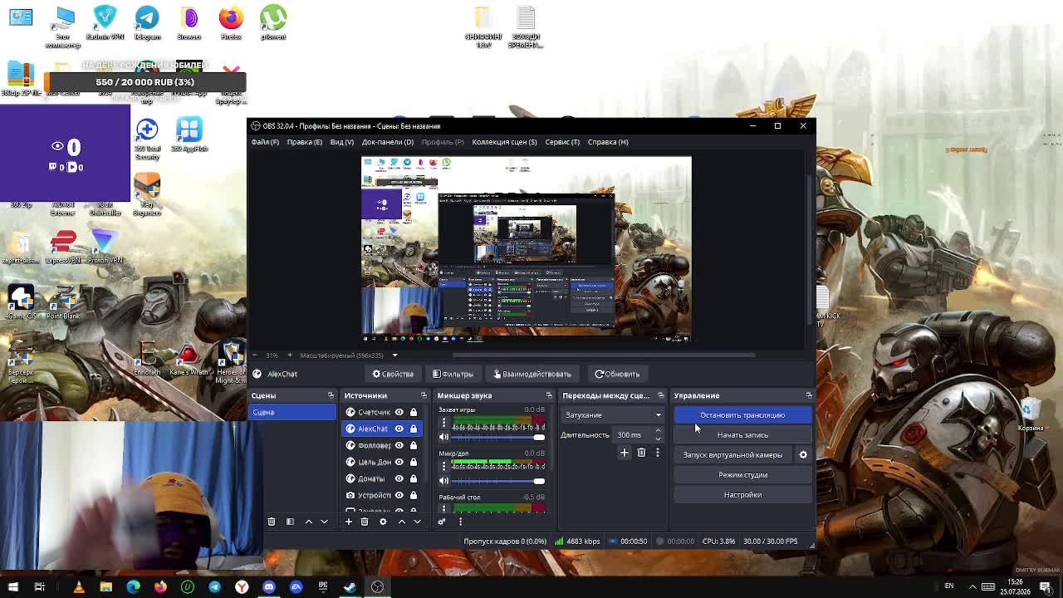Viewport: 1063px width, 598px height.
Task: Open Захват игры channel options dots
Action: [443, 423]
